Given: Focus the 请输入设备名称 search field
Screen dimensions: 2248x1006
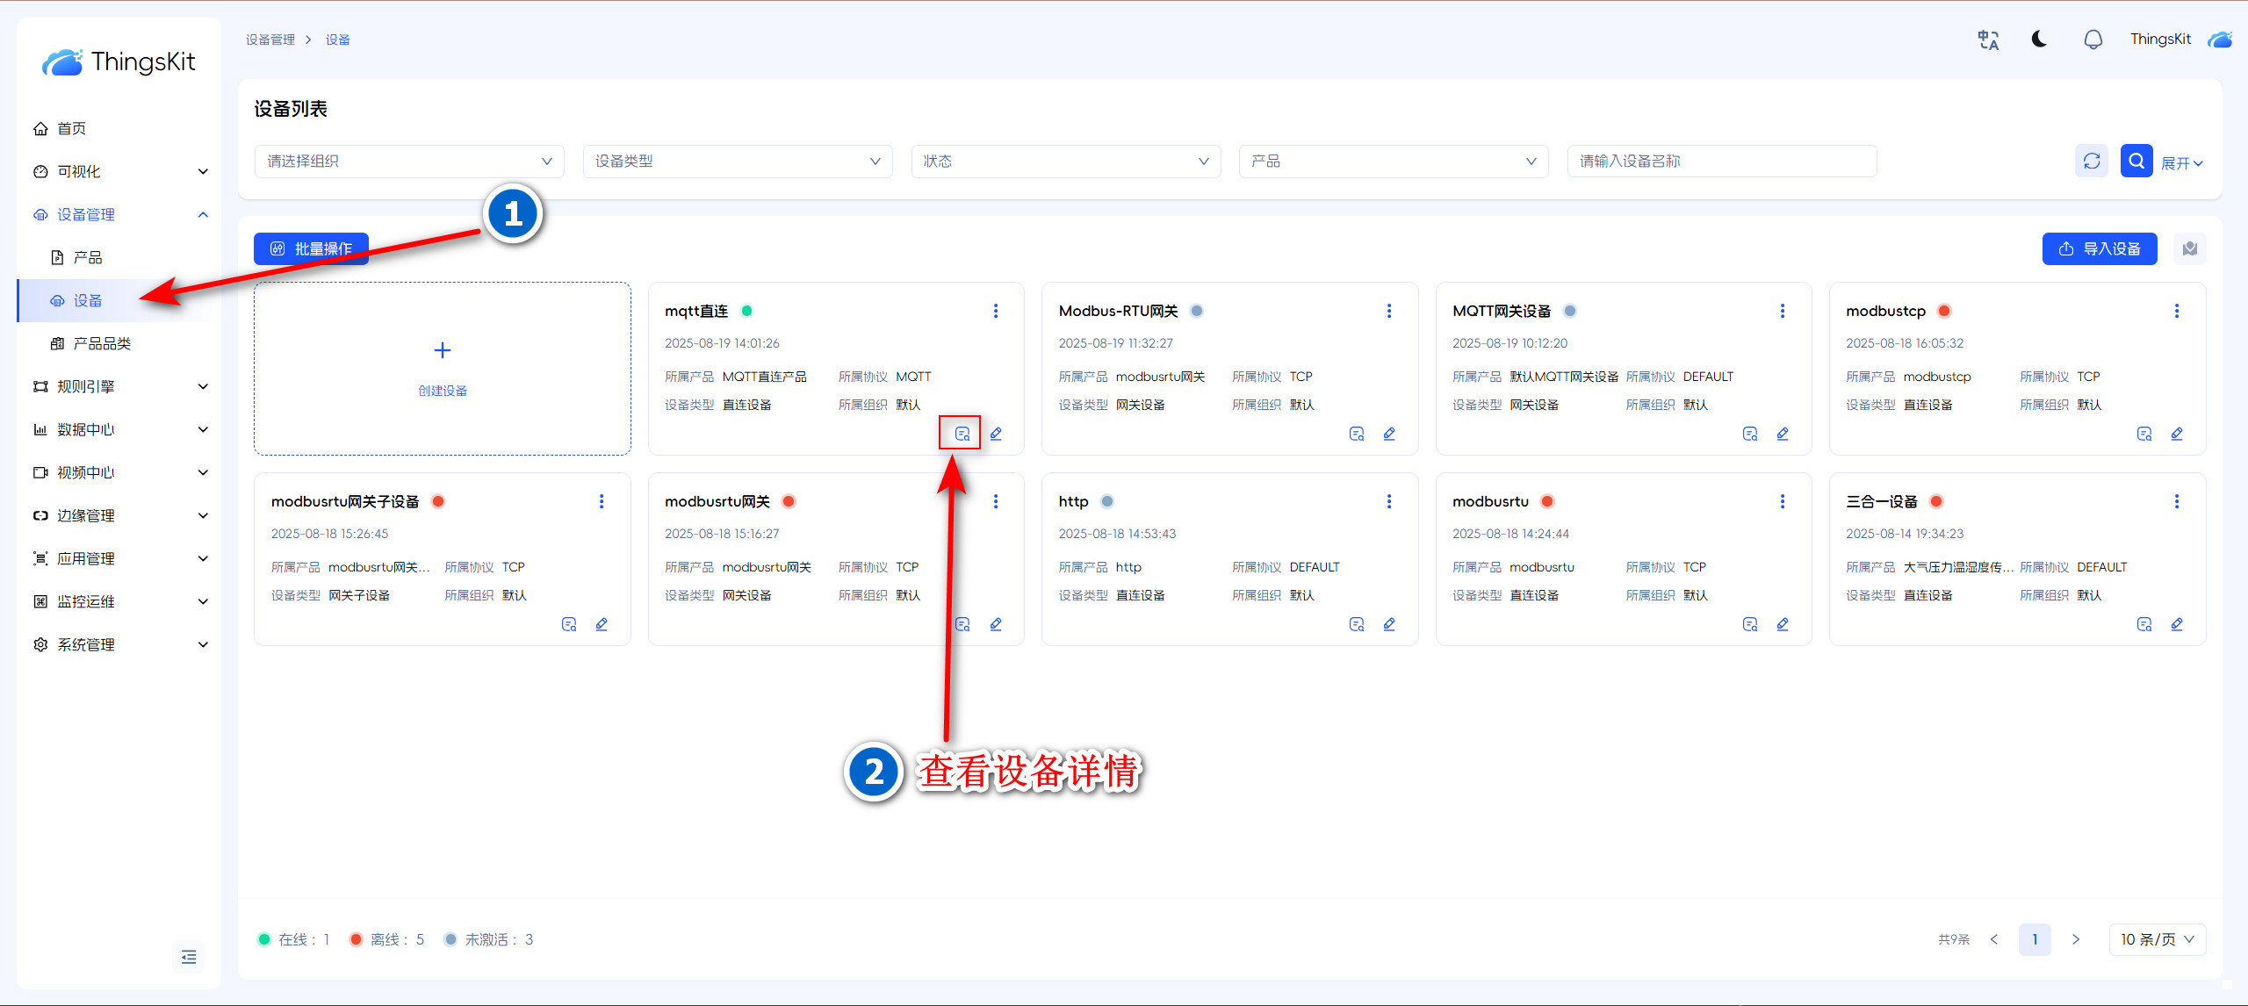Looking at the screenshot, I should [x=1721, y=162].
